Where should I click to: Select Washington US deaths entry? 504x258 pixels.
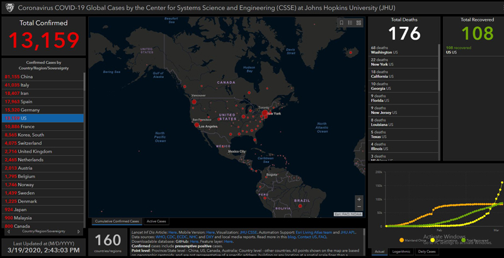click(x=403, y=50)
